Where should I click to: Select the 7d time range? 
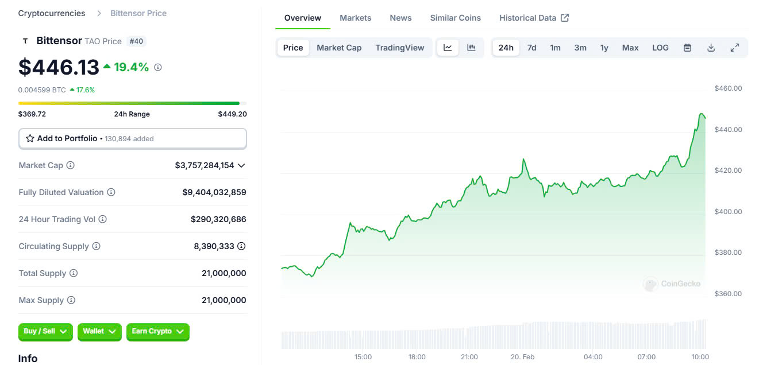tap(531, 48)
